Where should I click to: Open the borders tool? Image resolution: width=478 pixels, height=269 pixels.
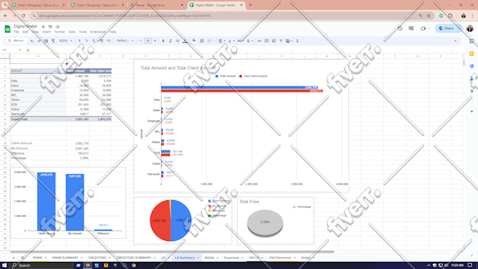pos(202,41)
